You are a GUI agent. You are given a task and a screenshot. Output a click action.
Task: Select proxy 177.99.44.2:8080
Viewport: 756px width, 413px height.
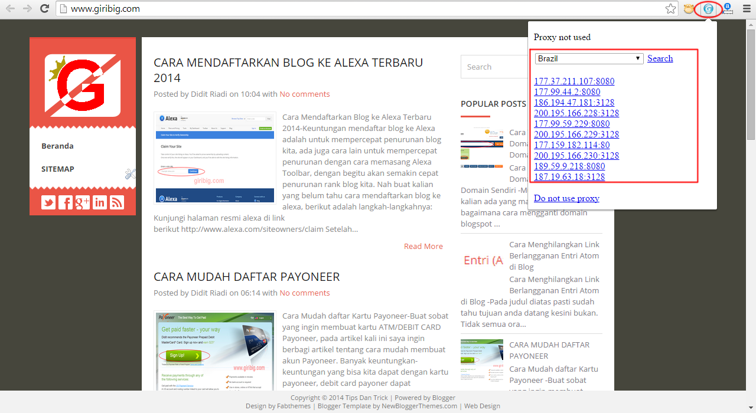pos(567,92)
